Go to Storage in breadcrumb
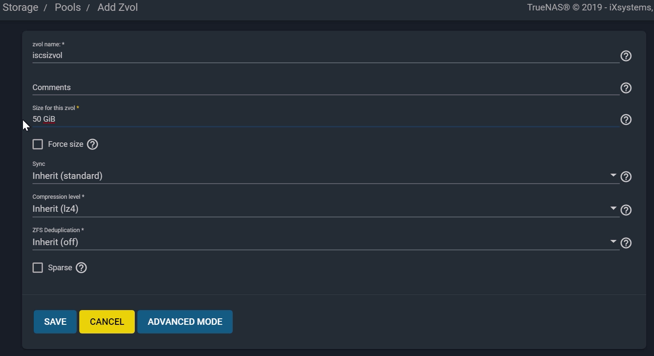 pyautogui.click(x=20, y=7)
